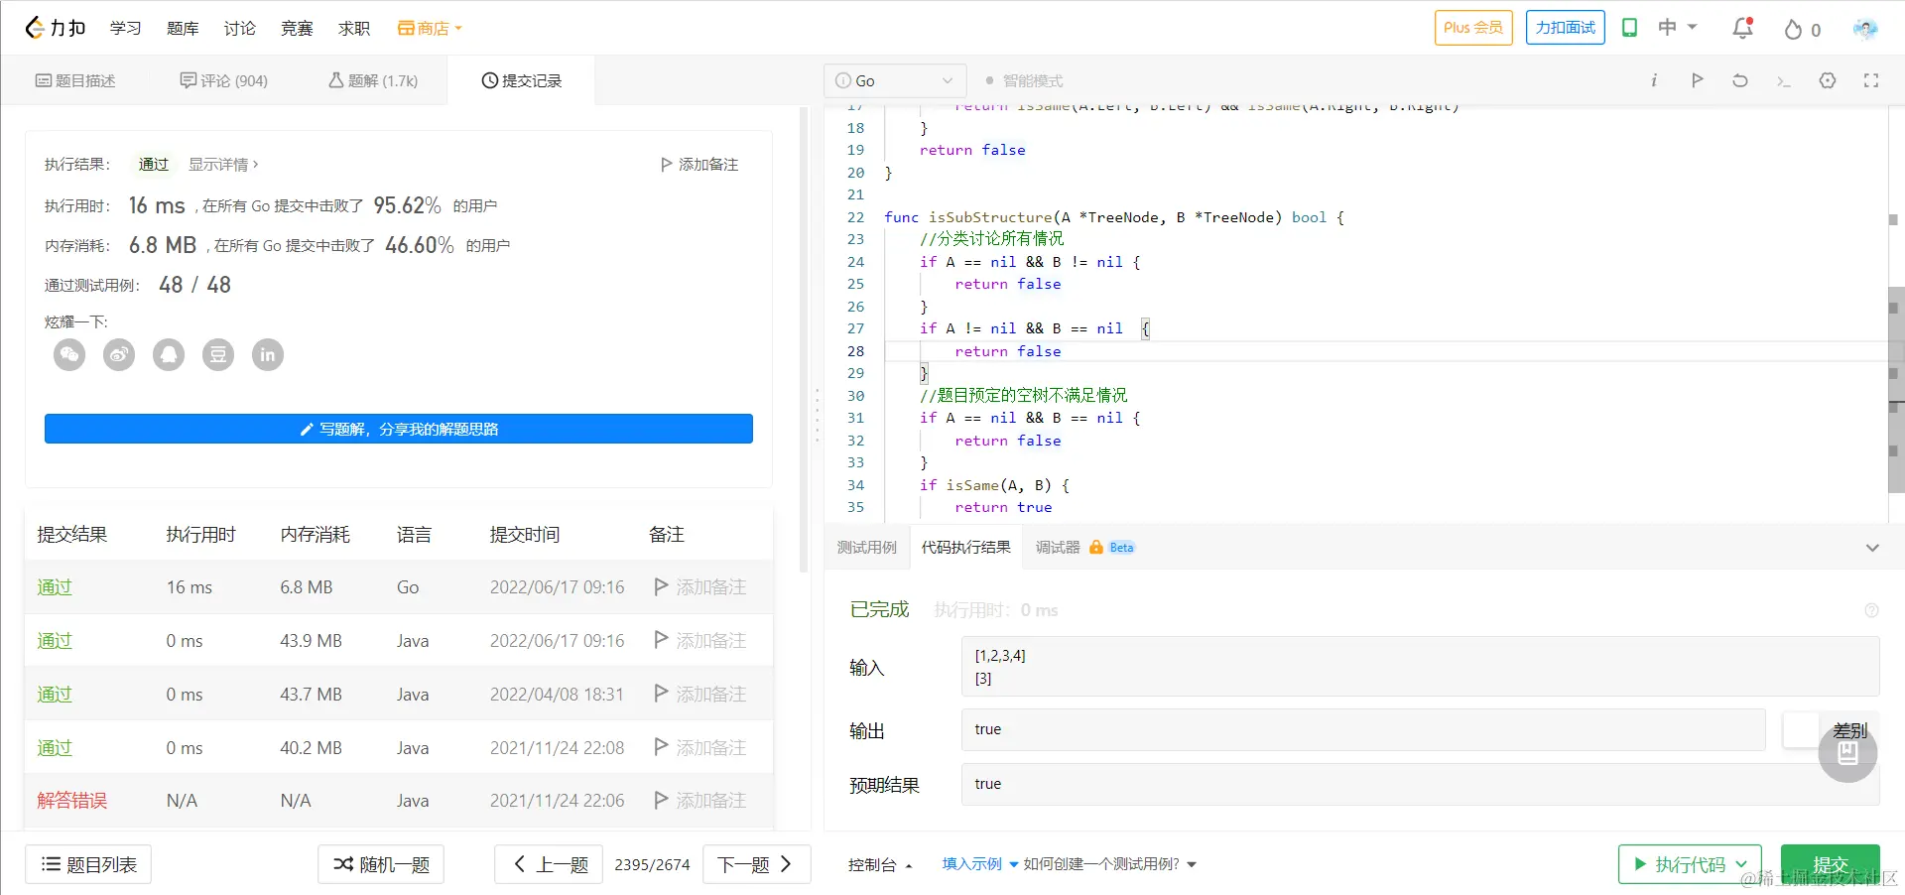Screen dimensions: 1905x895
Task: Open the streak flame counter
Action: pyautogui.click(x=1802, y=30)
